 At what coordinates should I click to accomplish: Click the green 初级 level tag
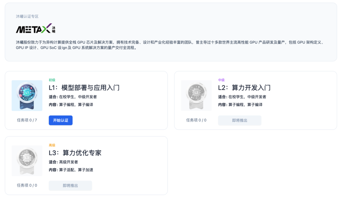[x=52, y=80]
